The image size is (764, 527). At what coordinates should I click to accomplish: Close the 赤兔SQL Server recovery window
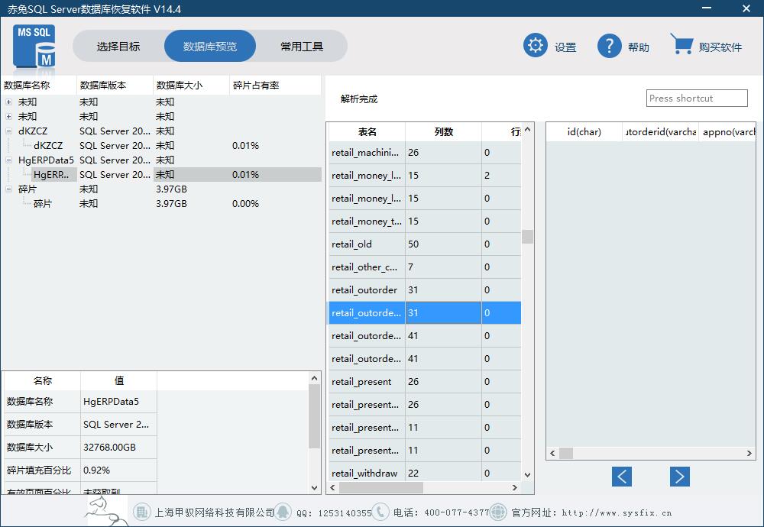(x=746, y=8)
